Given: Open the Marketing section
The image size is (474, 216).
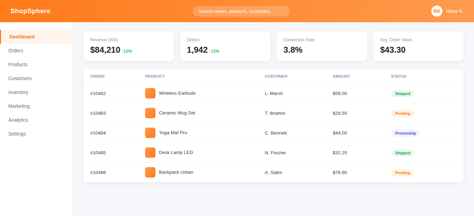Looking at the screenshot, I should point(36,106).
